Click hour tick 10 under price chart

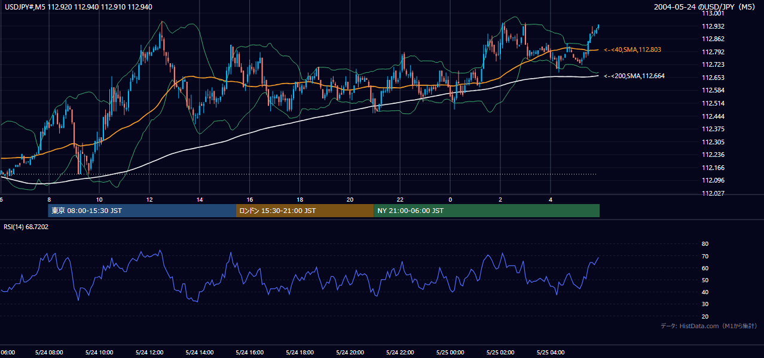(x=99, y=199)
